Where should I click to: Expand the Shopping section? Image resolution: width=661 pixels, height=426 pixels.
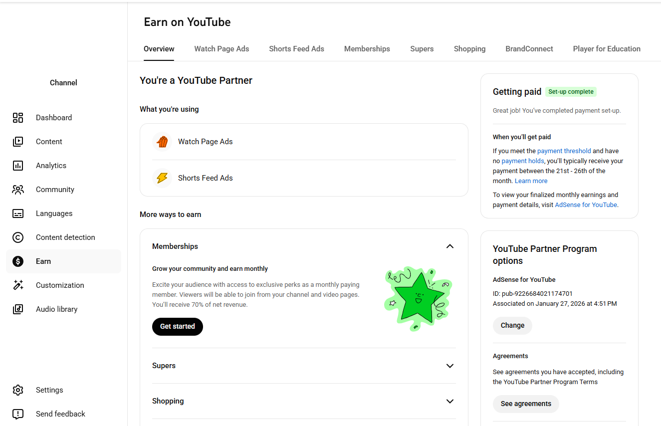450,401
